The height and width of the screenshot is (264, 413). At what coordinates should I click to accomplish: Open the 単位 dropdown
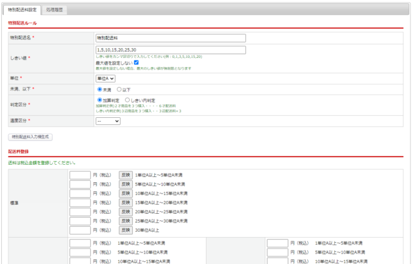105,78
